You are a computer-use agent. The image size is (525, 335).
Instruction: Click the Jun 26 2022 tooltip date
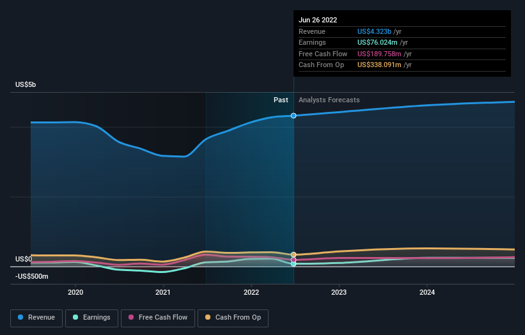[x=318, y=20]
